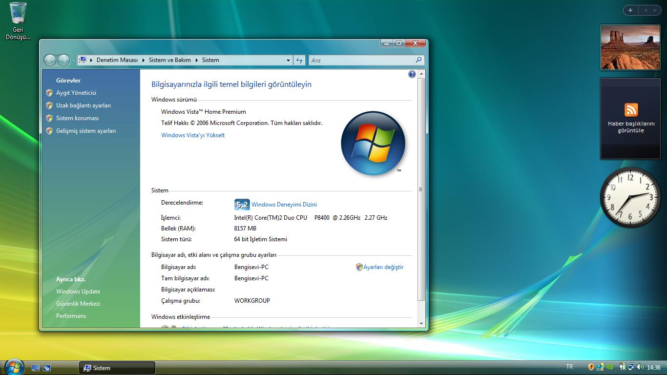Screen dimensions: 667x375
Task: Click the scrollbar down arrow
Action: click(x=421, y=323)
